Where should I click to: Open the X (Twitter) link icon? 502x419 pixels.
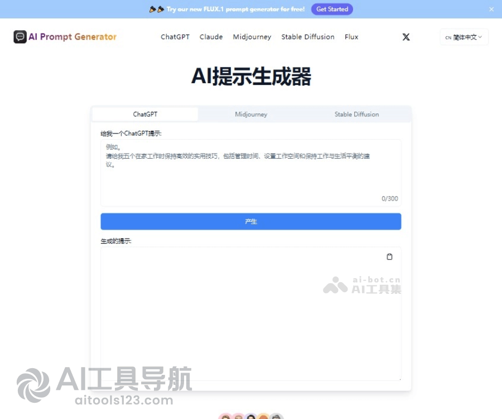[406, 37]
